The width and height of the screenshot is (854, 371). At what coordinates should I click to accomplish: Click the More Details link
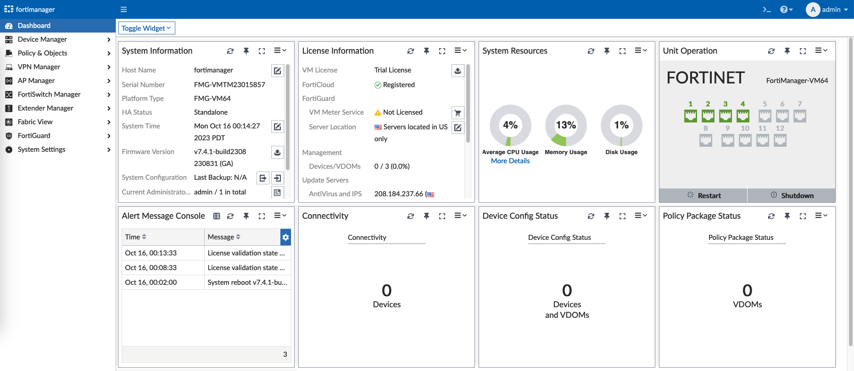point(510,161)
